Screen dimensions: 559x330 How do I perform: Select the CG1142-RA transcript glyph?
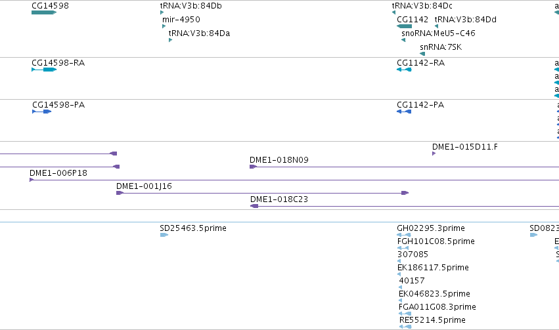(404, 70)
